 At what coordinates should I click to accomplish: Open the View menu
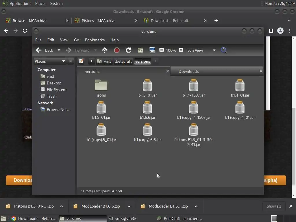pos(64,40)
